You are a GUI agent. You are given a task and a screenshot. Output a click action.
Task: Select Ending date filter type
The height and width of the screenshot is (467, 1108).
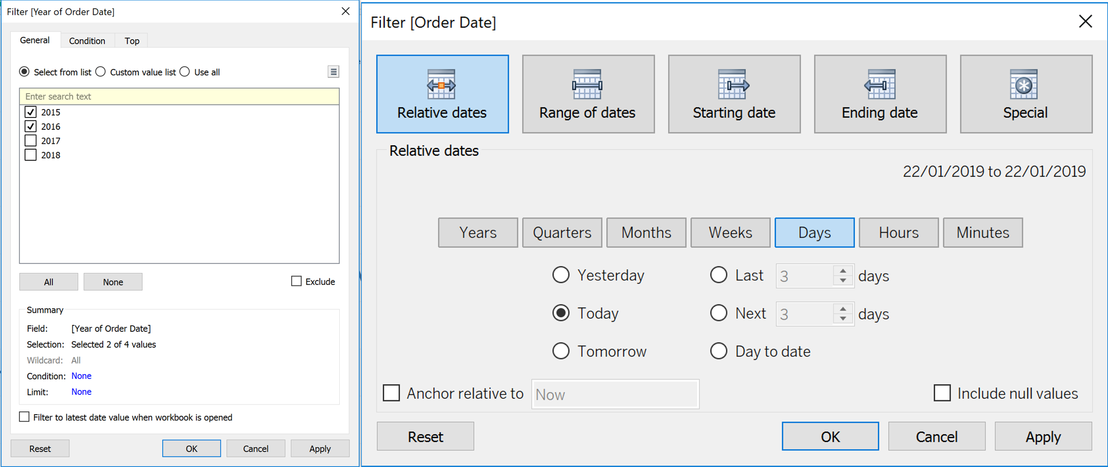coord(880,94)
